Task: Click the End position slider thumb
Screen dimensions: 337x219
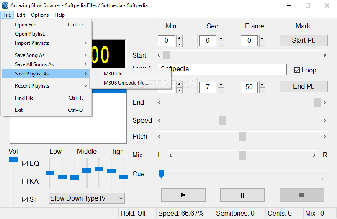Action: [x=317, y=102]
